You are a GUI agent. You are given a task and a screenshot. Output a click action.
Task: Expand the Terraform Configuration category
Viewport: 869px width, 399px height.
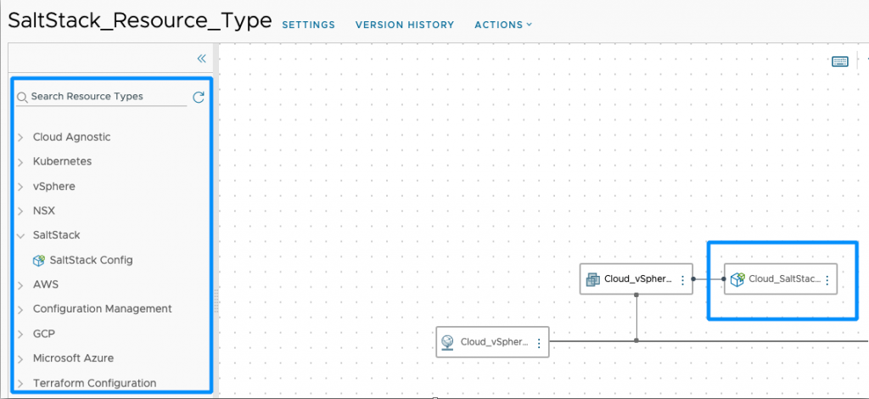click(20, 384)
